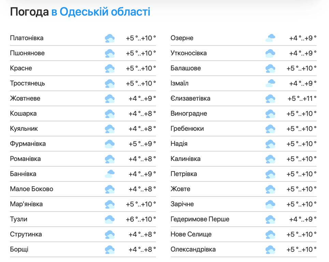
Task: Click the weather icon beside Тузли
Action: [110, 219]
